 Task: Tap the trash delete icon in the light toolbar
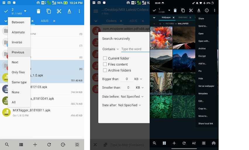(39, 11)
